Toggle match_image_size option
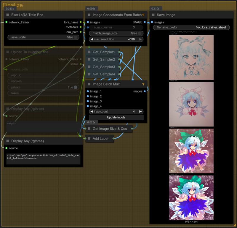Image resolution: width=237 pixels, height=228 pixels. 116,33
